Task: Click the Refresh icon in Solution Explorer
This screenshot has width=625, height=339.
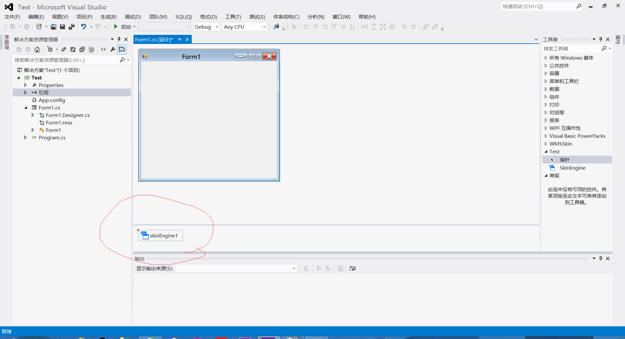Action: tap(73, 49)
